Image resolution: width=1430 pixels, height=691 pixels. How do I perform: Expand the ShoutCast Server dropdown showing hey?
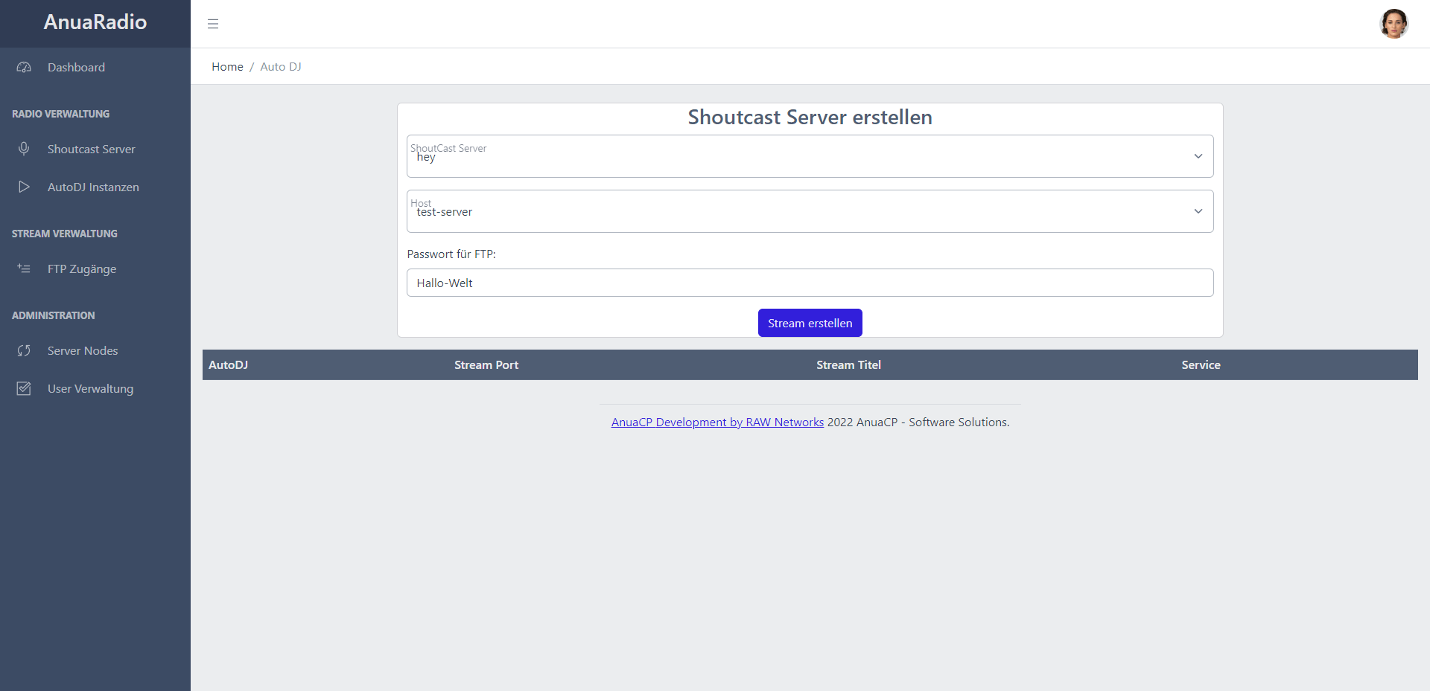coord(810,156)
